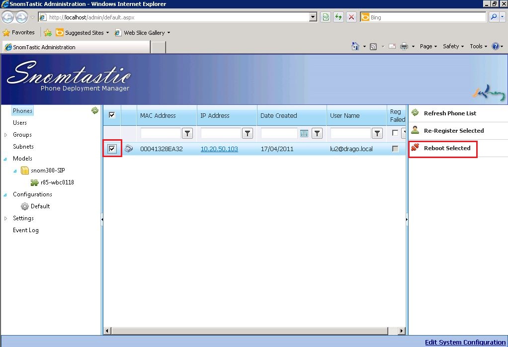Expand the Settings tree item

[7, 218]
